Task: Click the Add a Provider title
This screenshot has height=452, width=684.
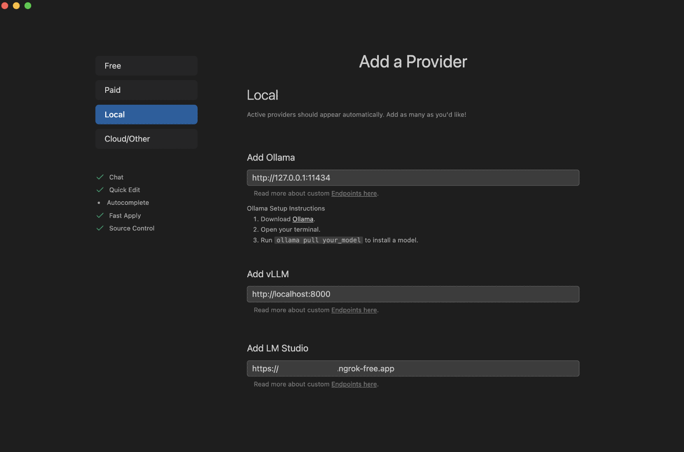Action: point(413,62)
